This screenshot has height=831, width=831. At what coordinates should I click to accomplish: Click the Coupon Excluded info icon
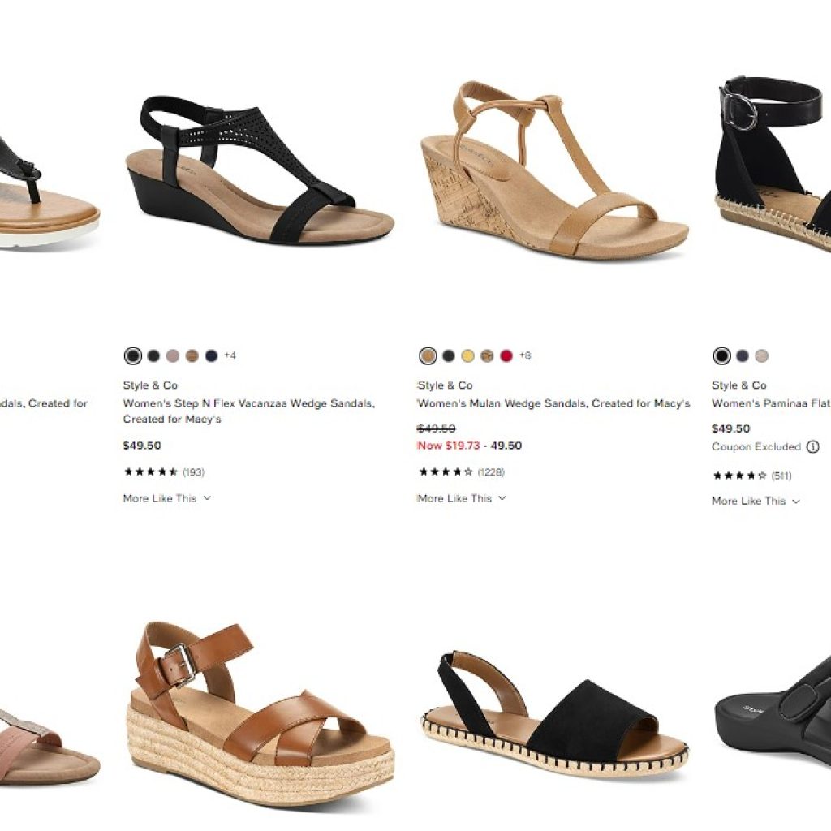(812, 447)
